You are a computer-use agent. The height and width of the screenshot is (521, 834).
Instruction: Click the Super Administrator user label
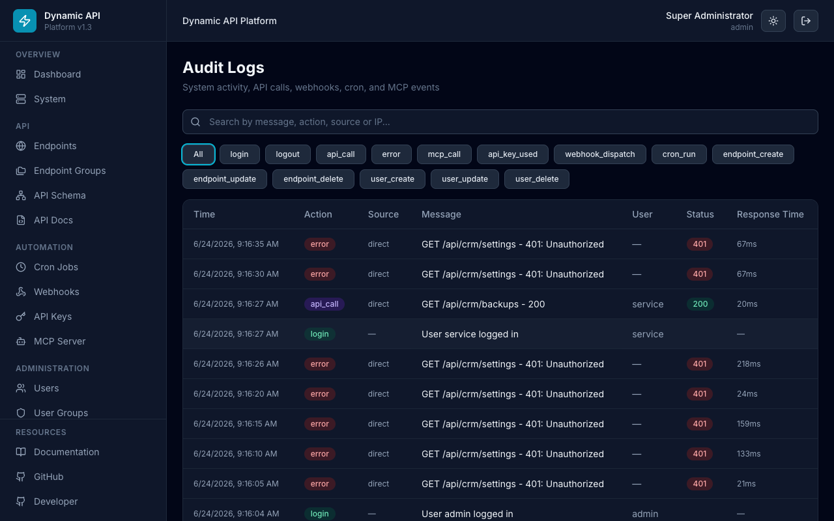(x=710, y=16)
